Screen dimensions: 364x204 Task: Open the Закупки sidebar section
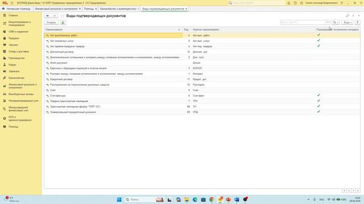click(13, 45)
